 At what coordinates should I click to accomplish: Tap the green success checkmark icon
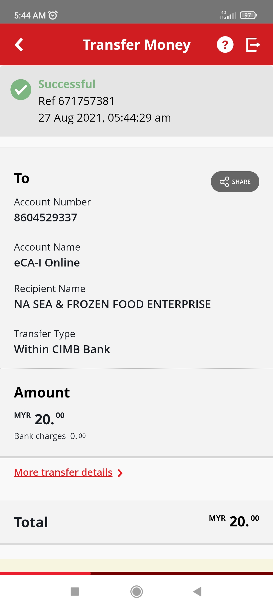21,90
